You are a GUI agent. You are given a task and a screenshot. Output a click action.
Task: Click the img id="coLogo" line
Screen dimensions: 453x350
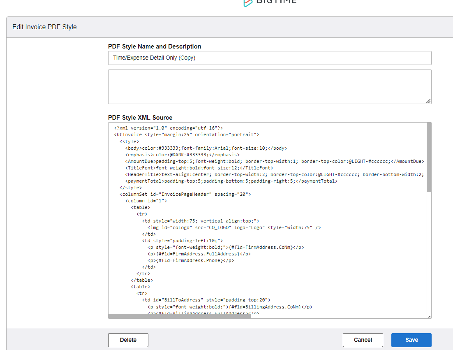point(234,227)
